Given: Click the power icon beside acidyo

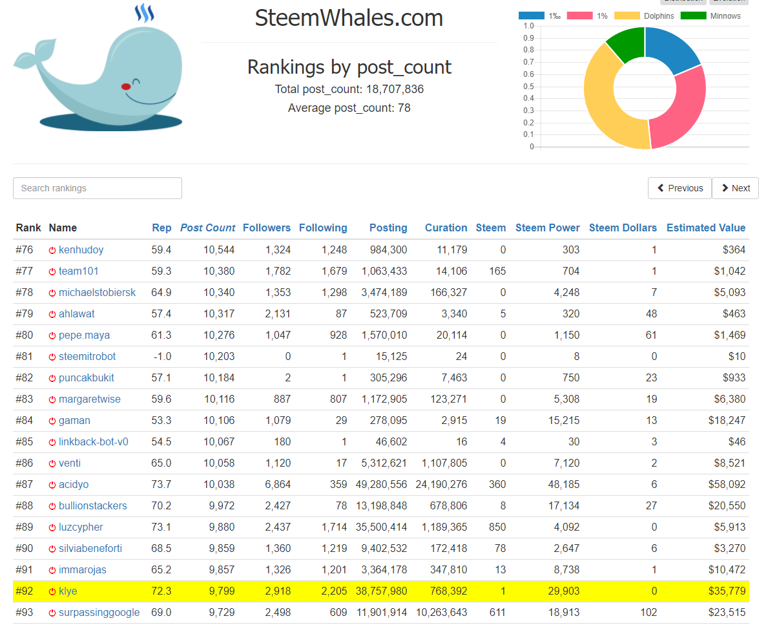Looking at the screenshot, I should [x=52, y=485].
